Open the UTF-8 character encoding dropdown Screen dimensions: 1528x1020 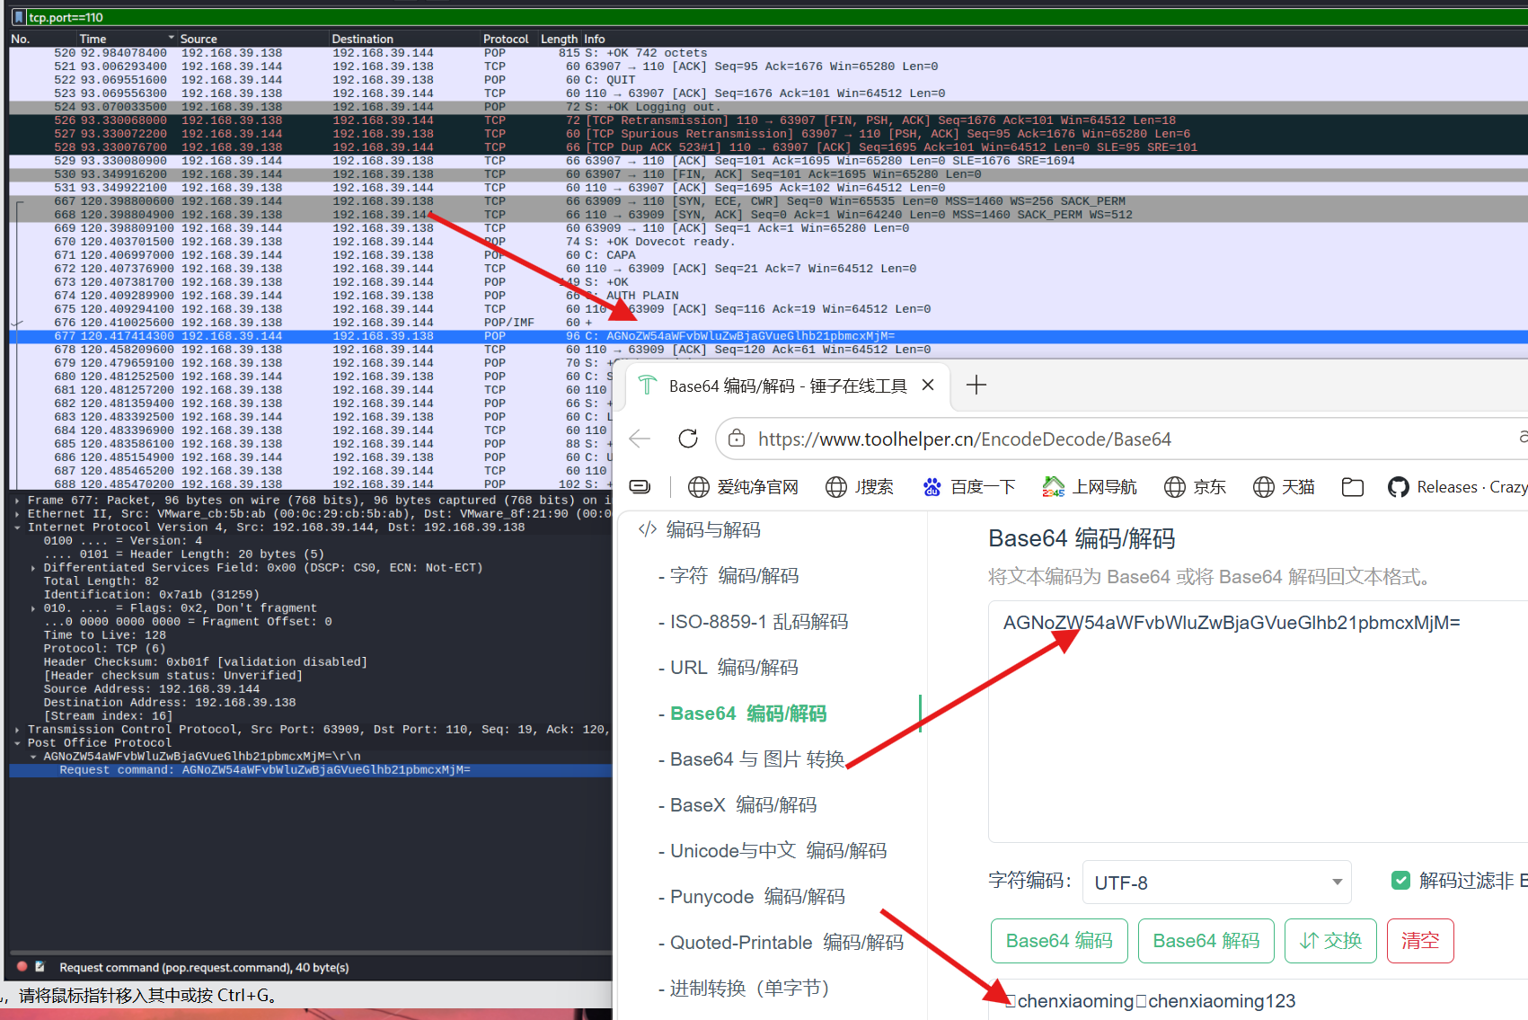1216,883
